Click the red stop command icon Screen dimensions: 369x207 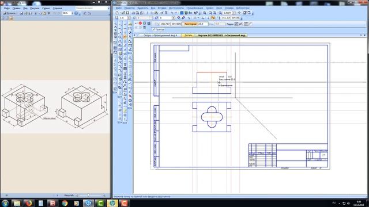140,23
